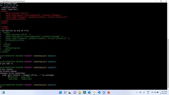The height and width of the screenshot is (95, 169).
Task: Switch to Visual Studio Code on taskbar
Action: [99, 92]
